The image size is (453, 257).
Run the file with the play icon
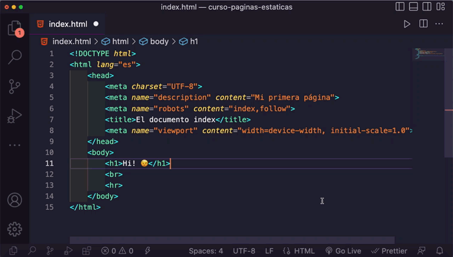407,24
